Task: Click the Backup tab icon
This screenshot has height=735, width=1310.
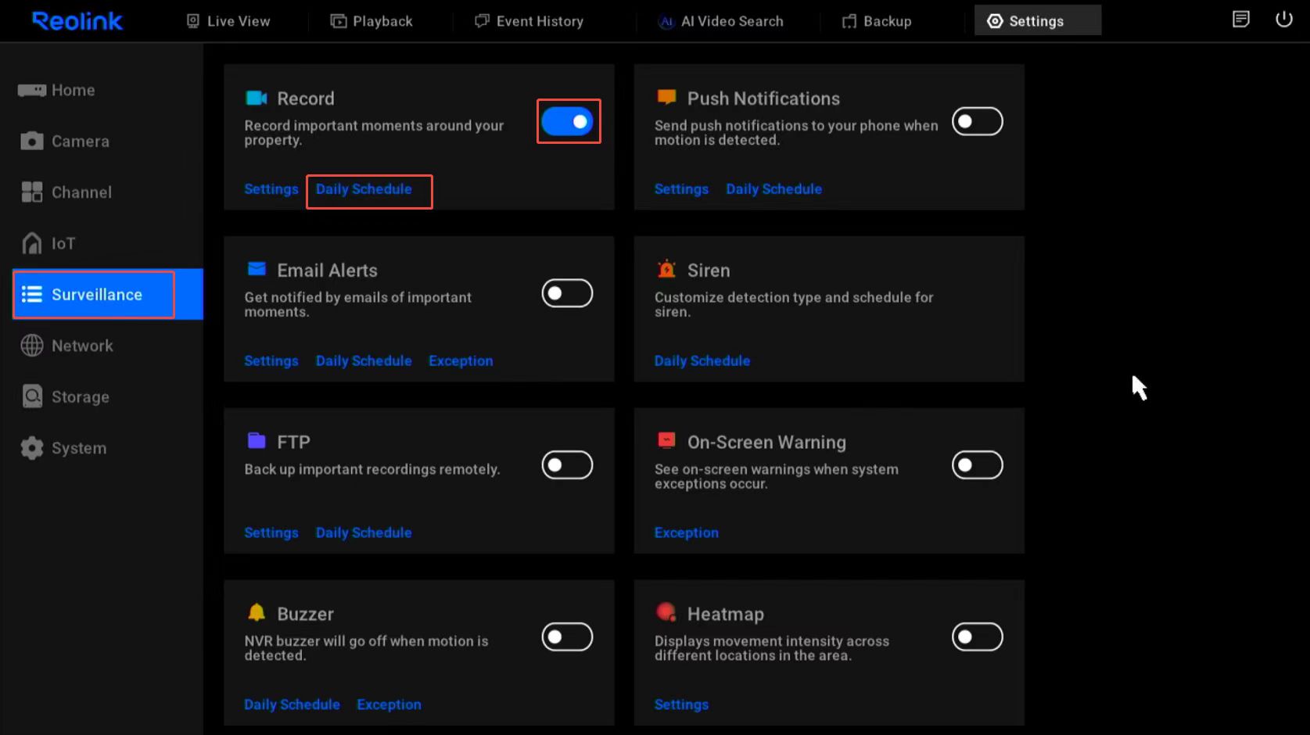Action: pyautogui.click(x=849, y=21)
